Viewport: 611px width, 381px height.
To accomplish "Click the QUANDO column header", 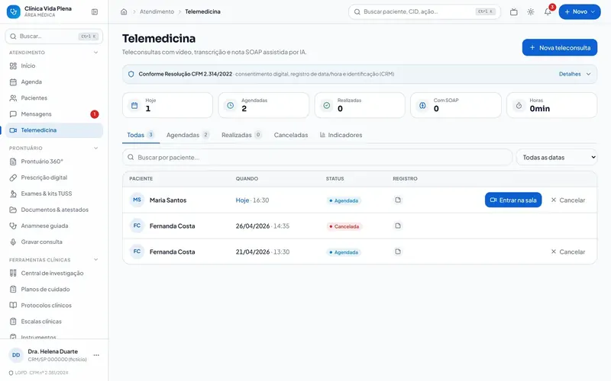I will 247,178.
